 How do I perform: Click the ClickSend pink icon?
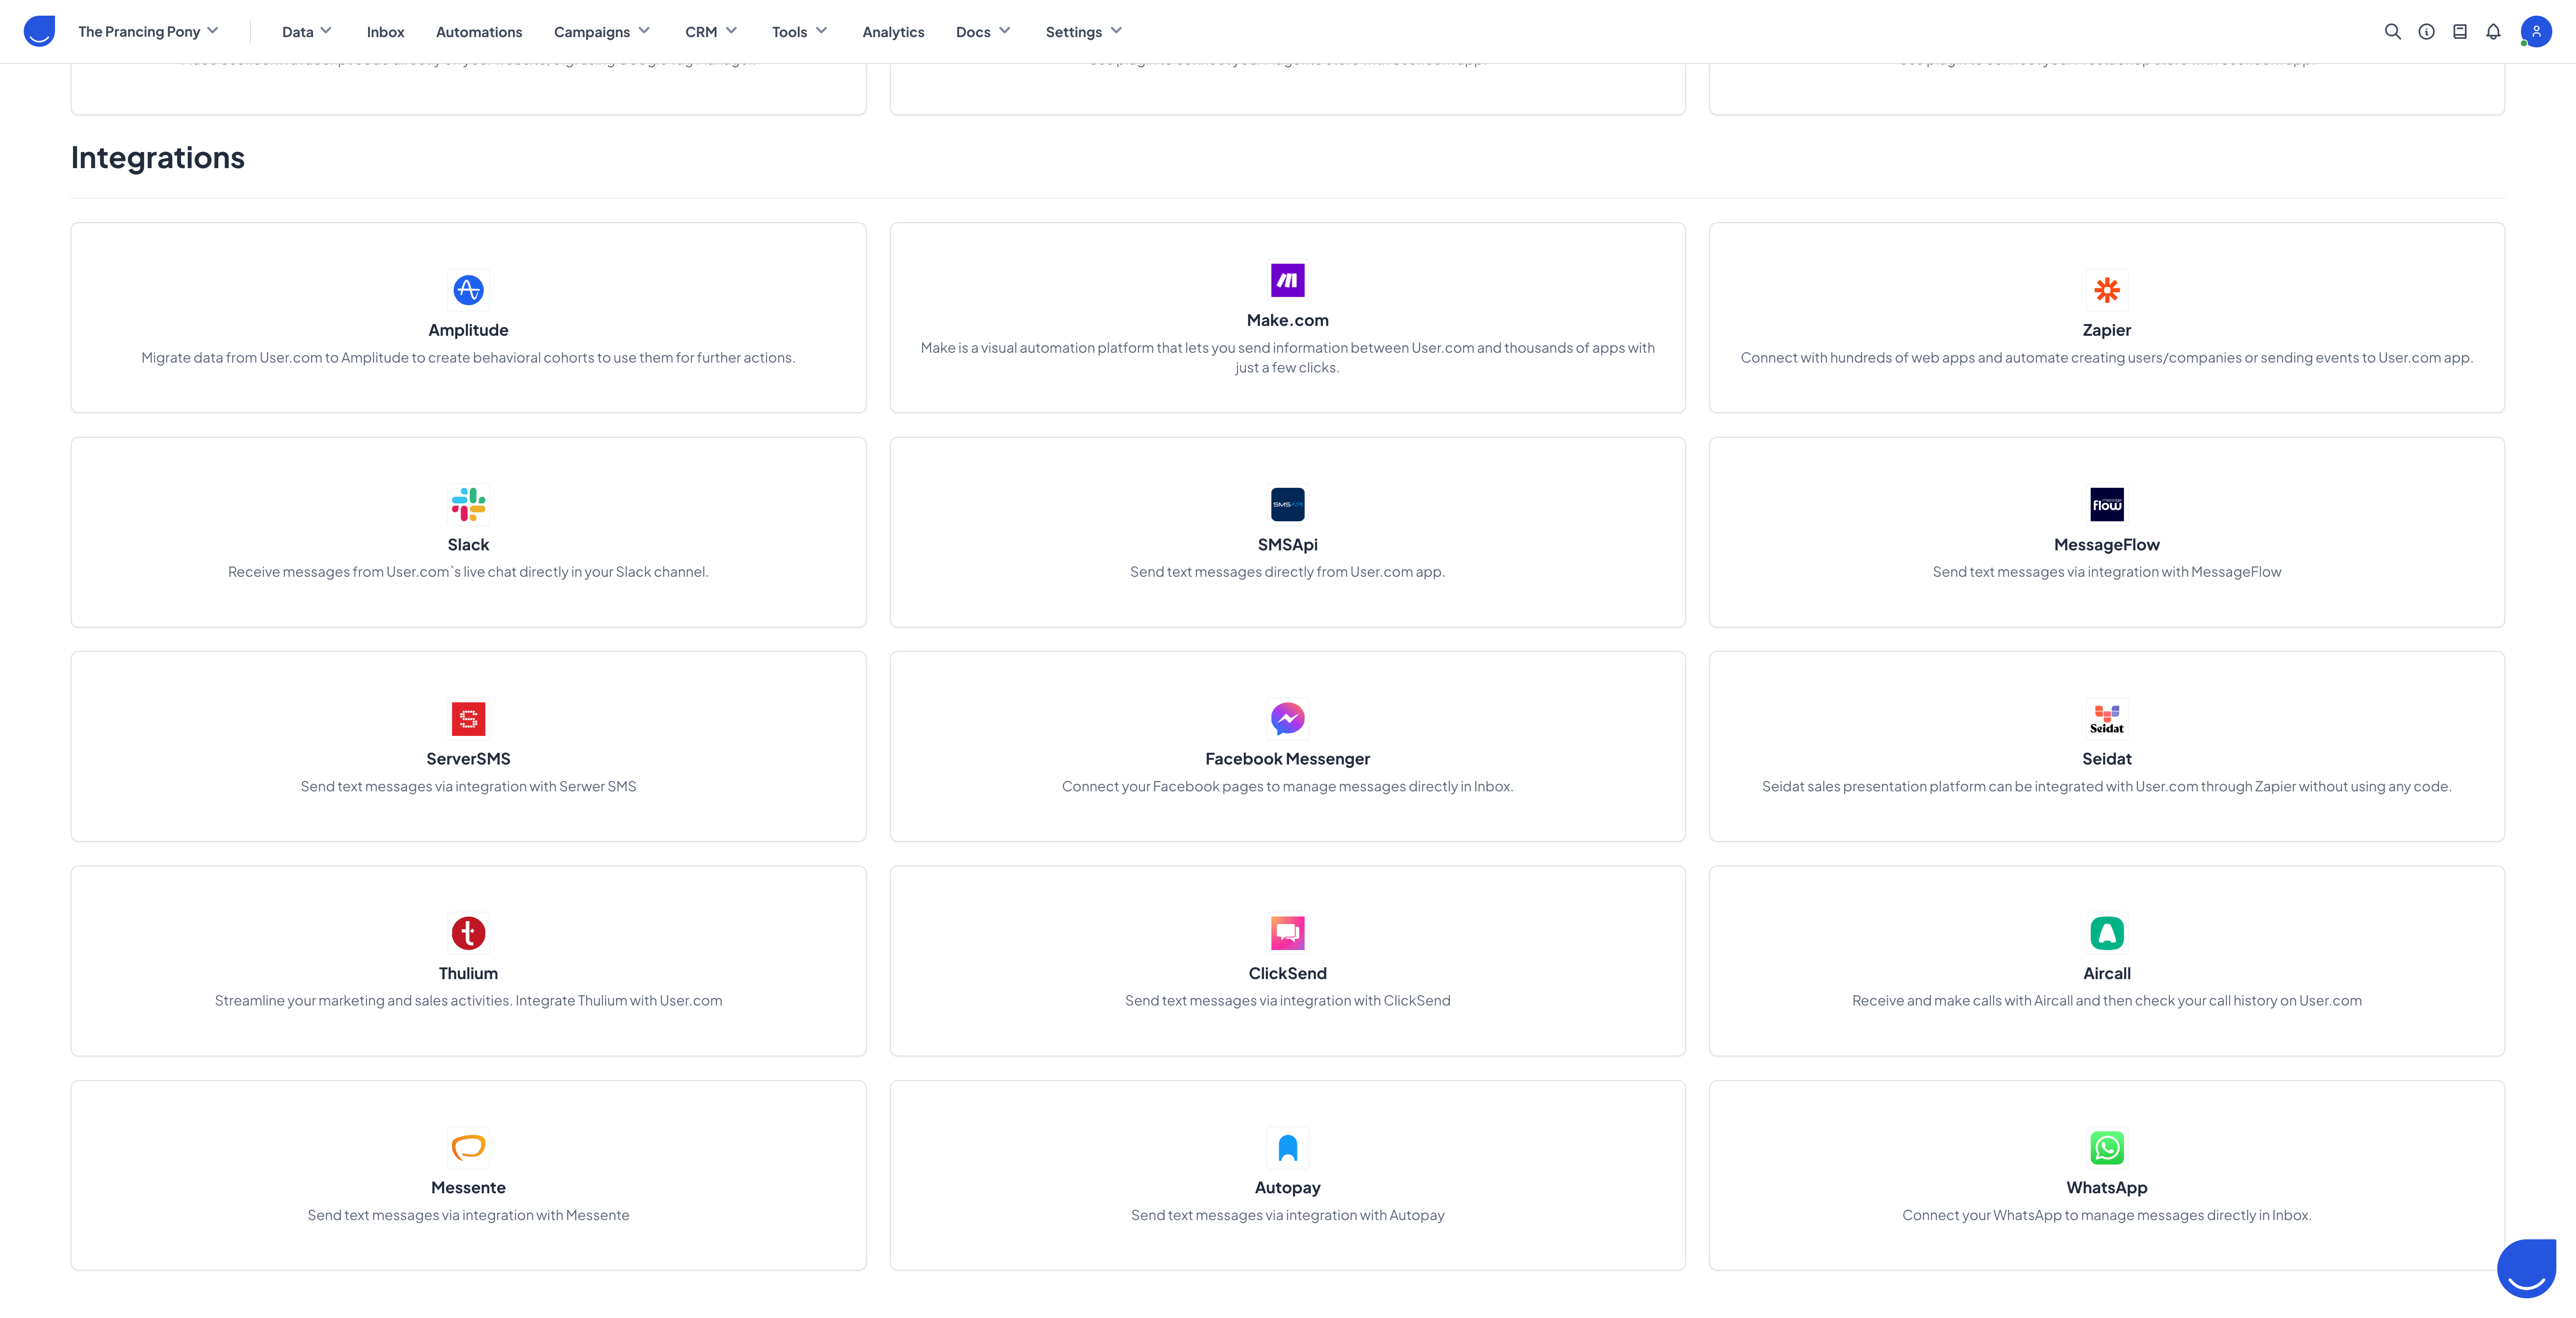pyautogui.click(x=1287, y=933)
